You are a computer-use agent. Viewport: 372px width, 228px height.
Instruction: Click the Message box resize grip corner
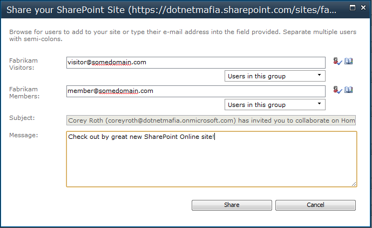pyautogui.click(x=354, y=184)
